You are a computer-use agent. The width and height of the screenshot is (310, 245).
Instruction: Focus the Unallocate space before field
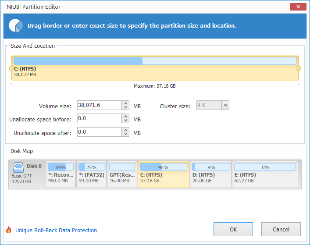(100, 118)
